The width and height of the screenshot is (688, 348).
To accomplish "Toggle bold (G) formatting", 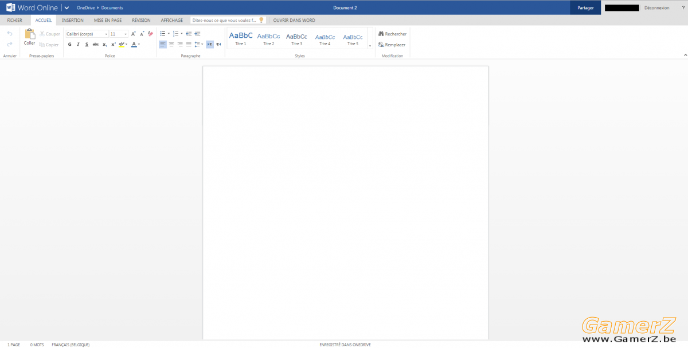I will (70, 44).
